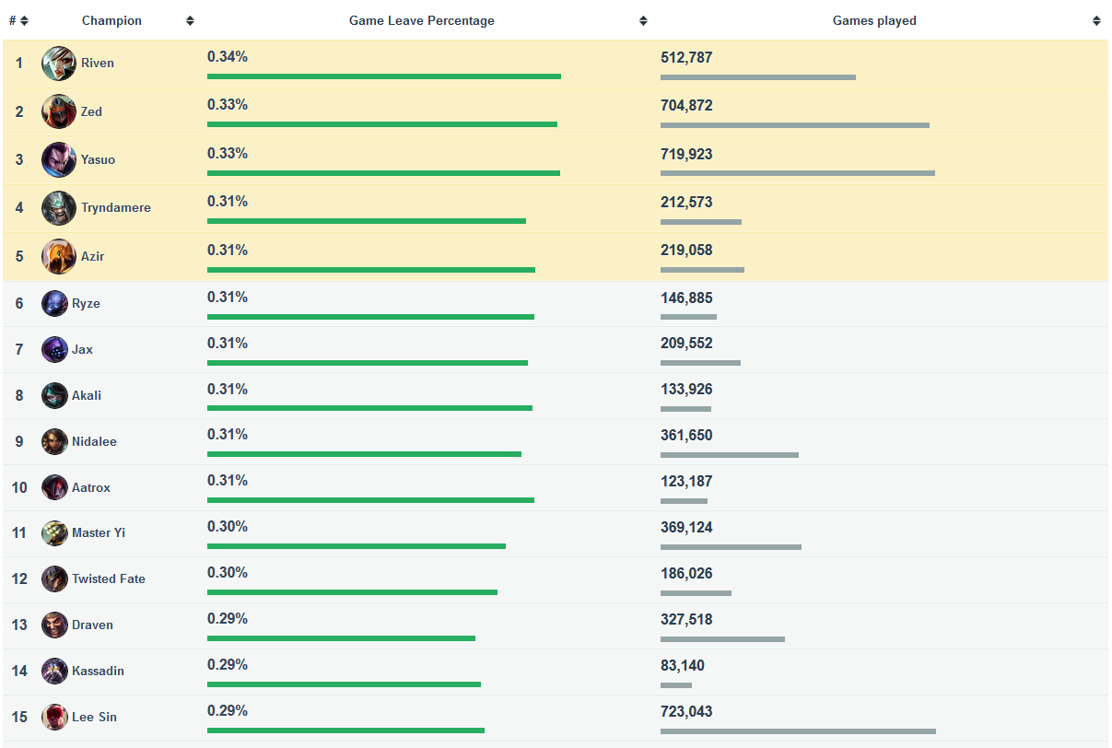Click Yasuo's champion portrait icon

tap(58, 159)
